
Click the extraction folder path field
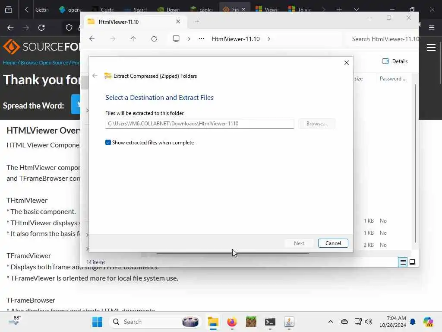point(199,124)
